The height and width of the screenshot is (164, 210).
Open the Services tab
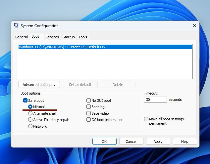(52, 37)
